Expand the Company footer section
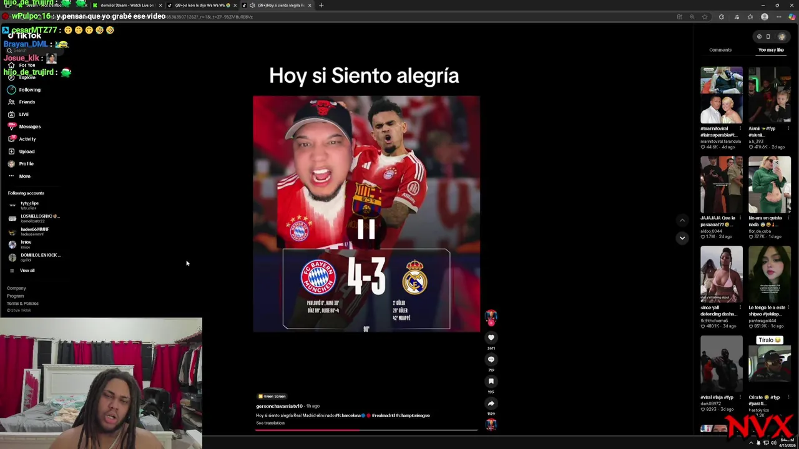 tap(16, 288)
